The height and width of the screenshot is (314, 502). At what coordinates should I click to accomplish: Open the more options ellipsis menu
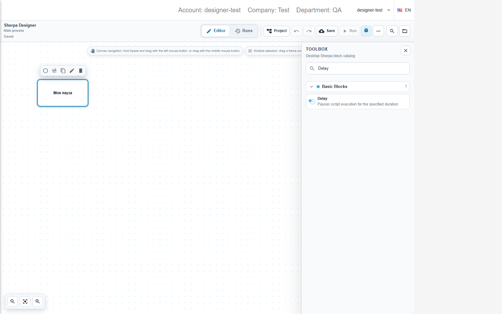point(378,31)
